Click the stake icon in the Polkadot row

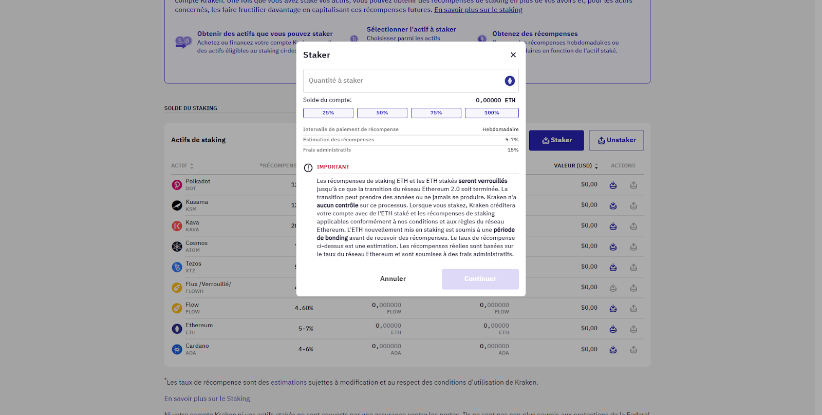(613, 185)
